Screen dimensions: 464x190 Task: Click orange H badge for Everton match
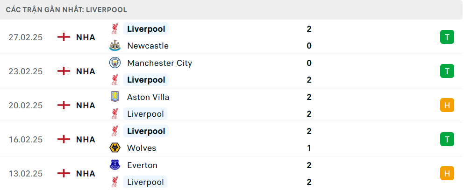tap(447, 174)
